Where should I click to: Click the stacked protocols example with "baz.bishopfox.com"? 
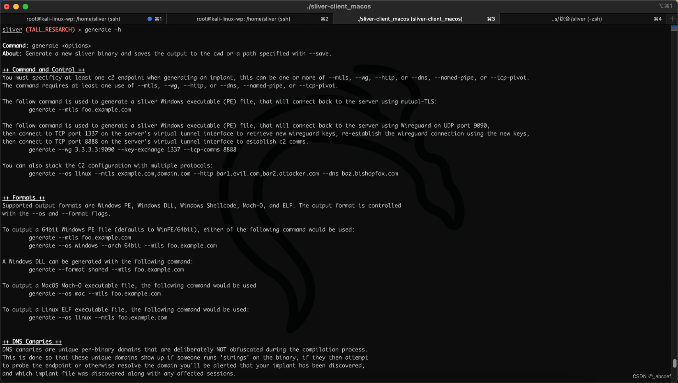[213, 174]
